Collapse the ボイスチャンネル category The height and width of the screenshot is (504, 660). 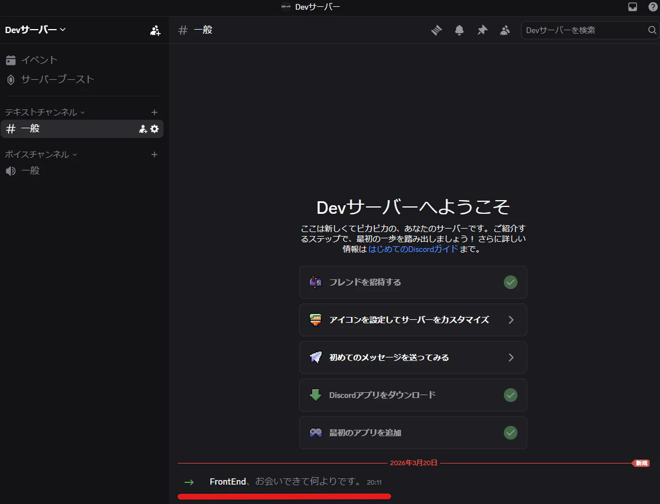[41, 155]
